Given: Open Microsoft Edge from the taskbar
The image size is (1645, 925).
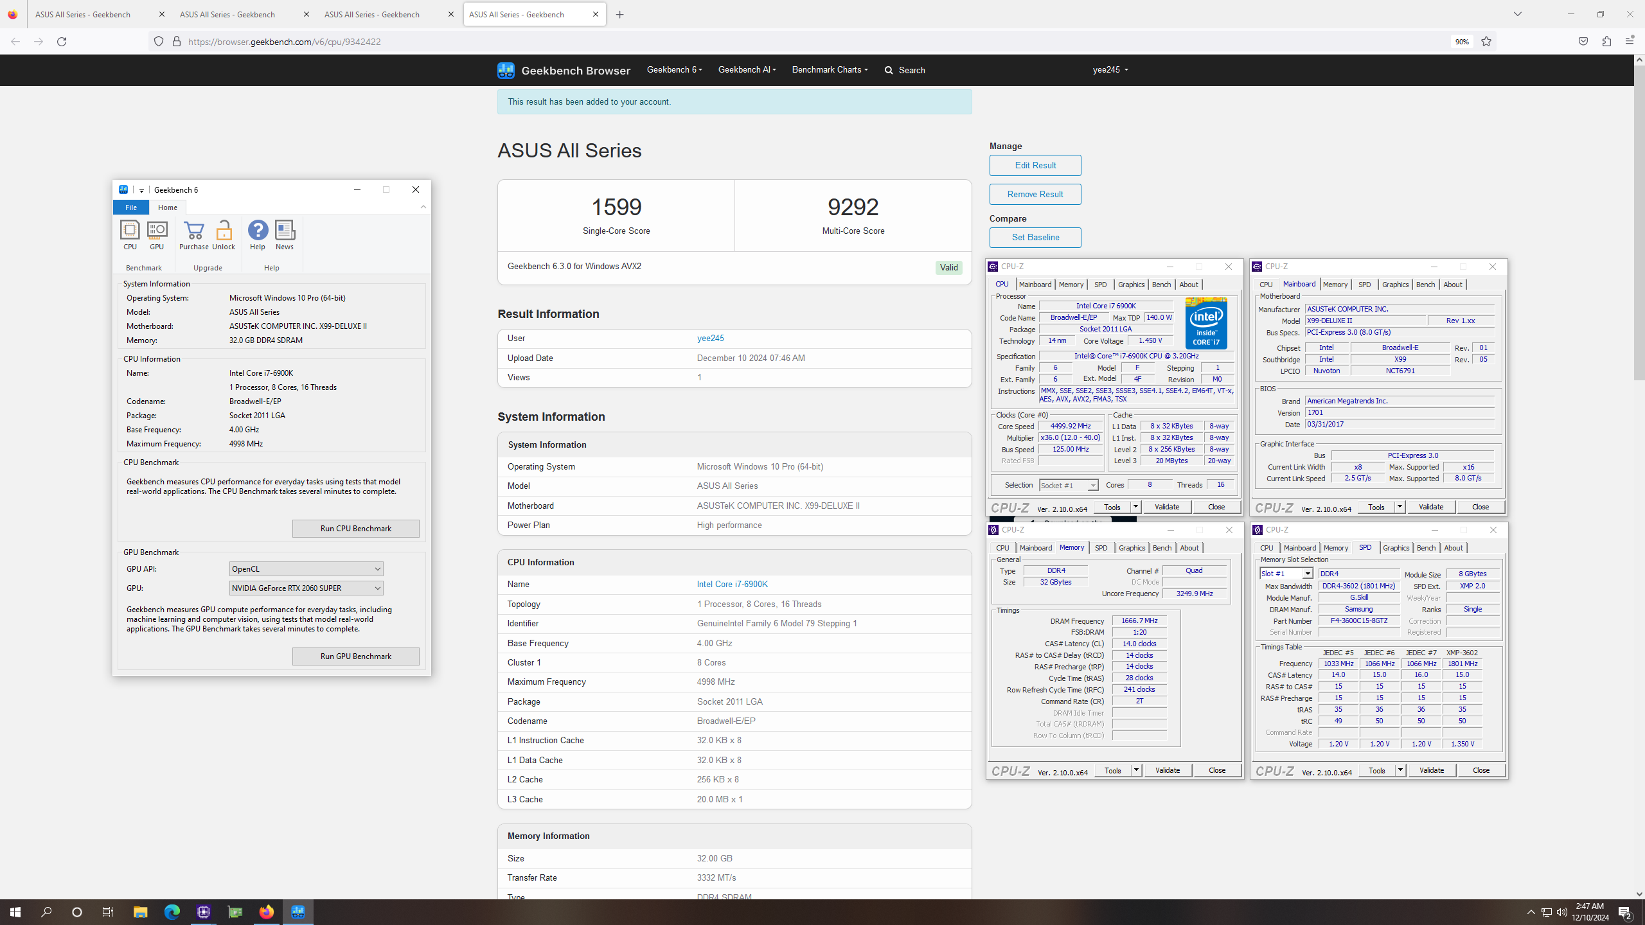Looking at the screenshot, I should 172,912.
